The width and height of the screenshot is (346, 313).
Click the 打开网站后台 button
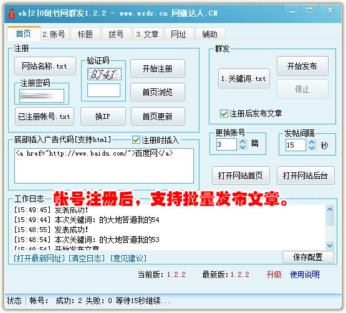pos(305,175)
